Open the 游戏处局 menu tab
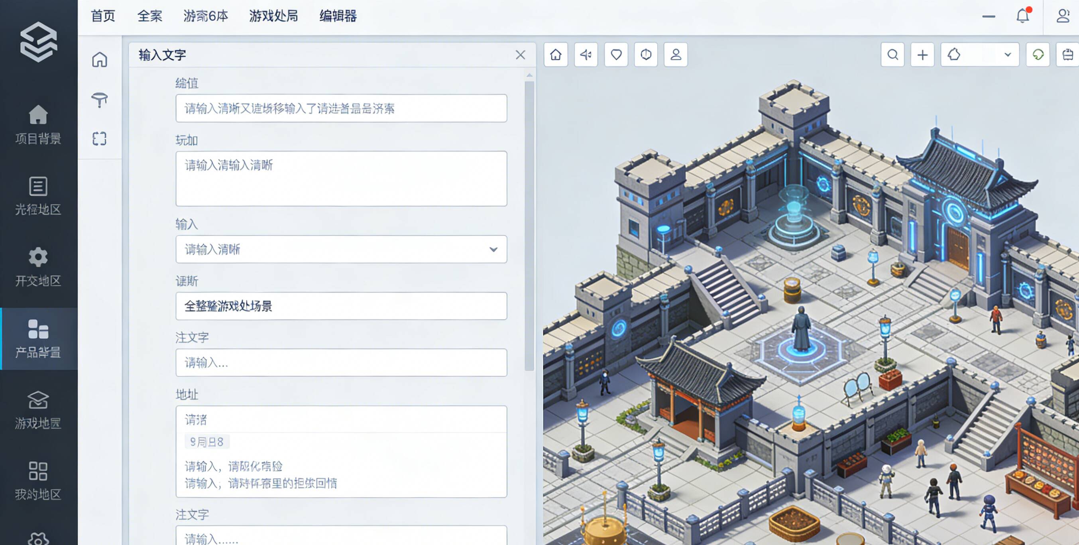The height and width of the screenshot is (545, 1079). pos(273,16)
